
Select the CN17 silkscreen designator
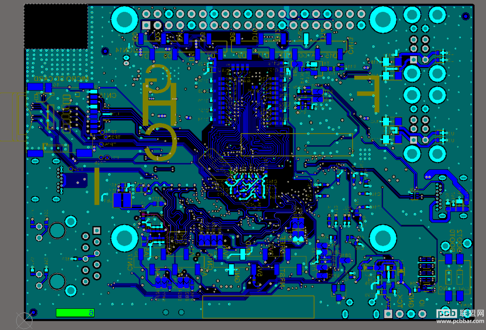tap(130, 262)
